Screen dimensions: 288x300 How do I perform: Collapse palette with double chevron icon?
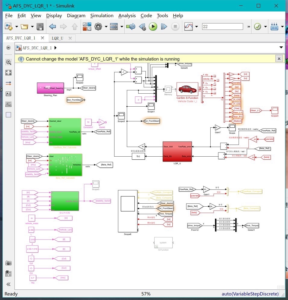coord(8,284)
